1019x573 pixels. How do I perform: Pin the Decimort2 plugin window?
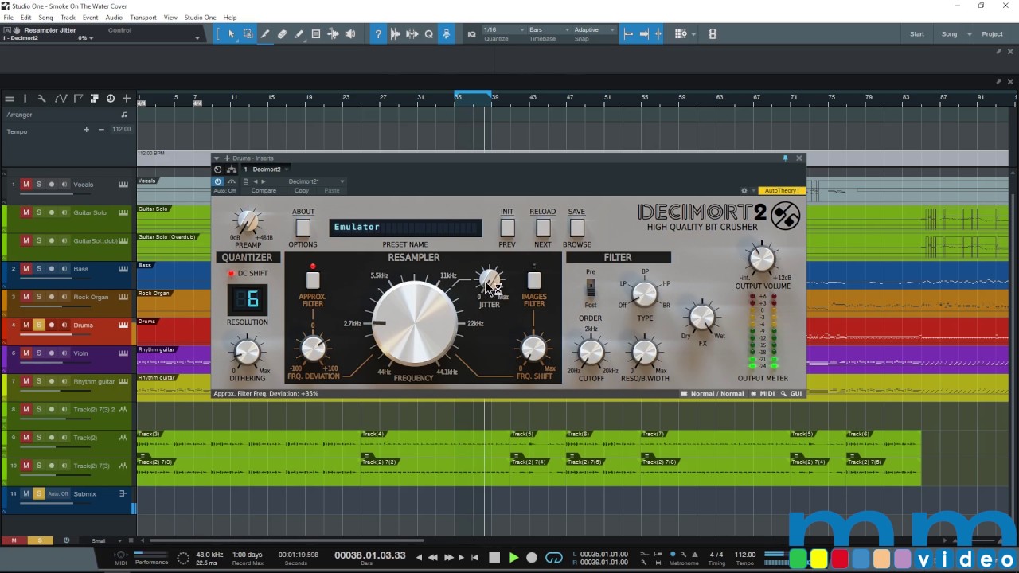tap(785, 158)
